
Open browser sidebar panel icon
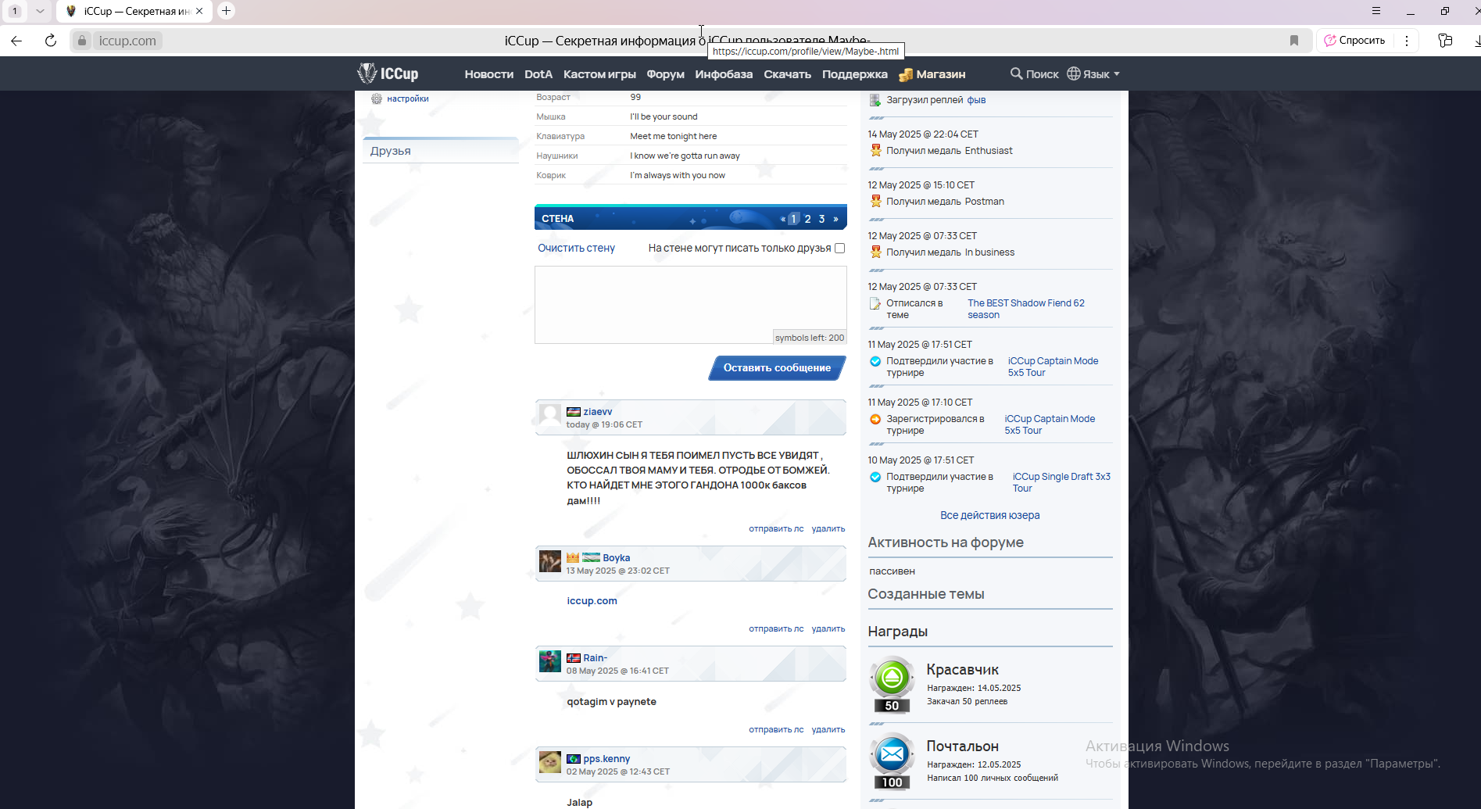(1445, 41)
